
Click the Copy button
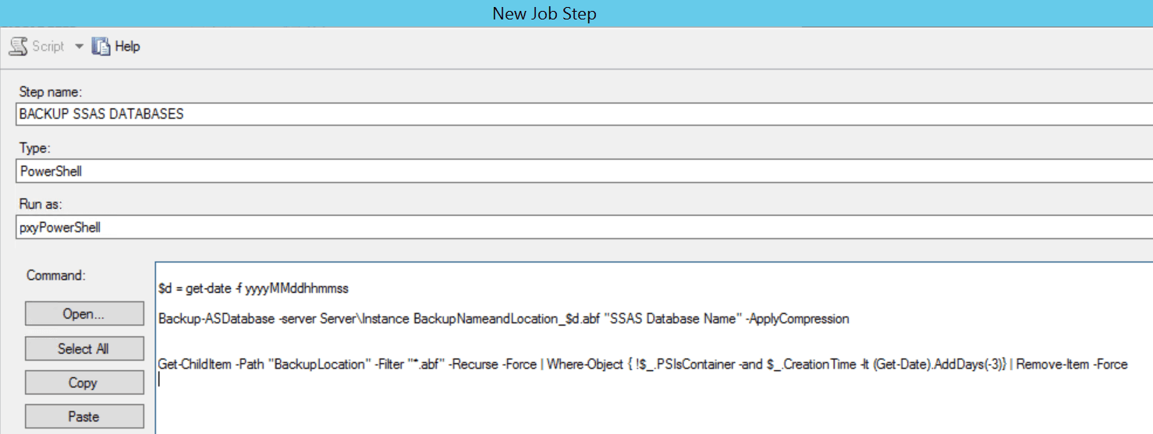[x=84, y=383]
